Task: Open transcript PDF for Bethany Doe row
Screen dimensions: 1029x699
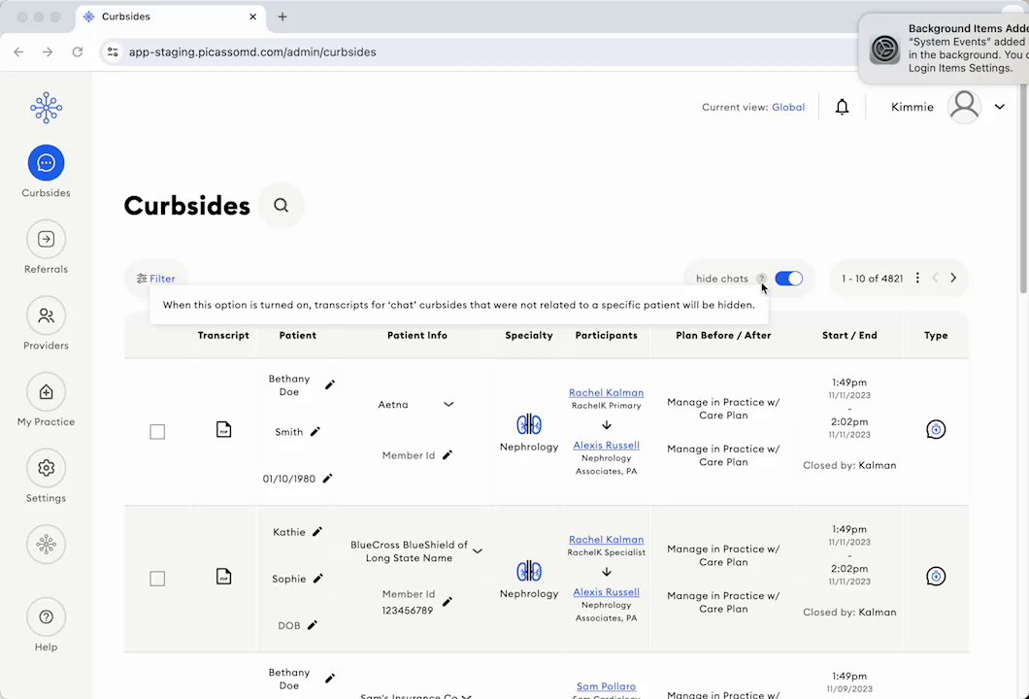Action: (223, 429)
